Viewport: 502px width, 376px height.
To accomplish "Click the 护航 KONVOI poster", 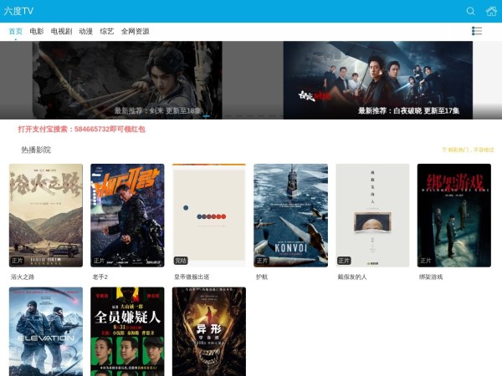I will (x=290, y=215).
